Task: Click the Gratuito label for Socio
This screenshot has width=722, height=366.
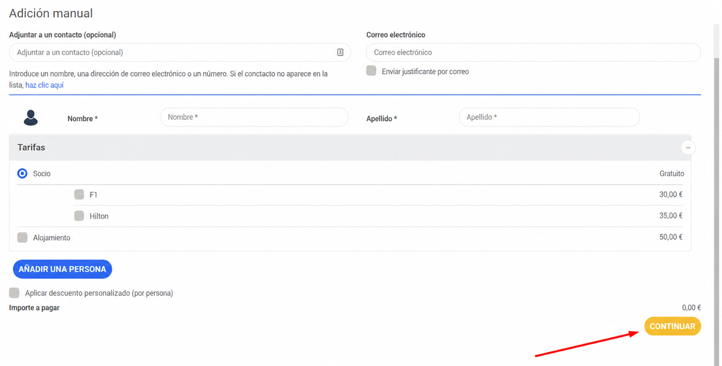Action: click(x=672, y=174)
